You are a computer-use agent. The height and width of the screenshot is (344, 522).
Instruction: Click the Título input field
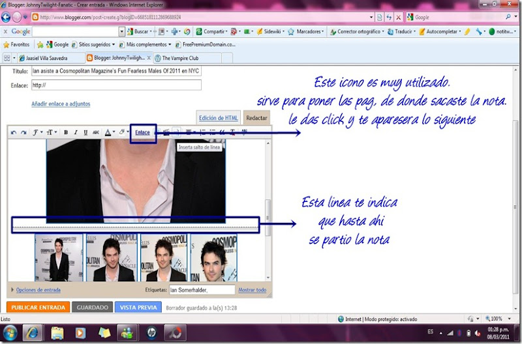click(x=117, y=71)
